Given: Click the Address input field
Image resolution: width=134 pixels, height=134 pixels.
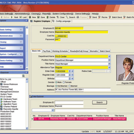Looking at the screenshot, I should (x=83, y=89).
